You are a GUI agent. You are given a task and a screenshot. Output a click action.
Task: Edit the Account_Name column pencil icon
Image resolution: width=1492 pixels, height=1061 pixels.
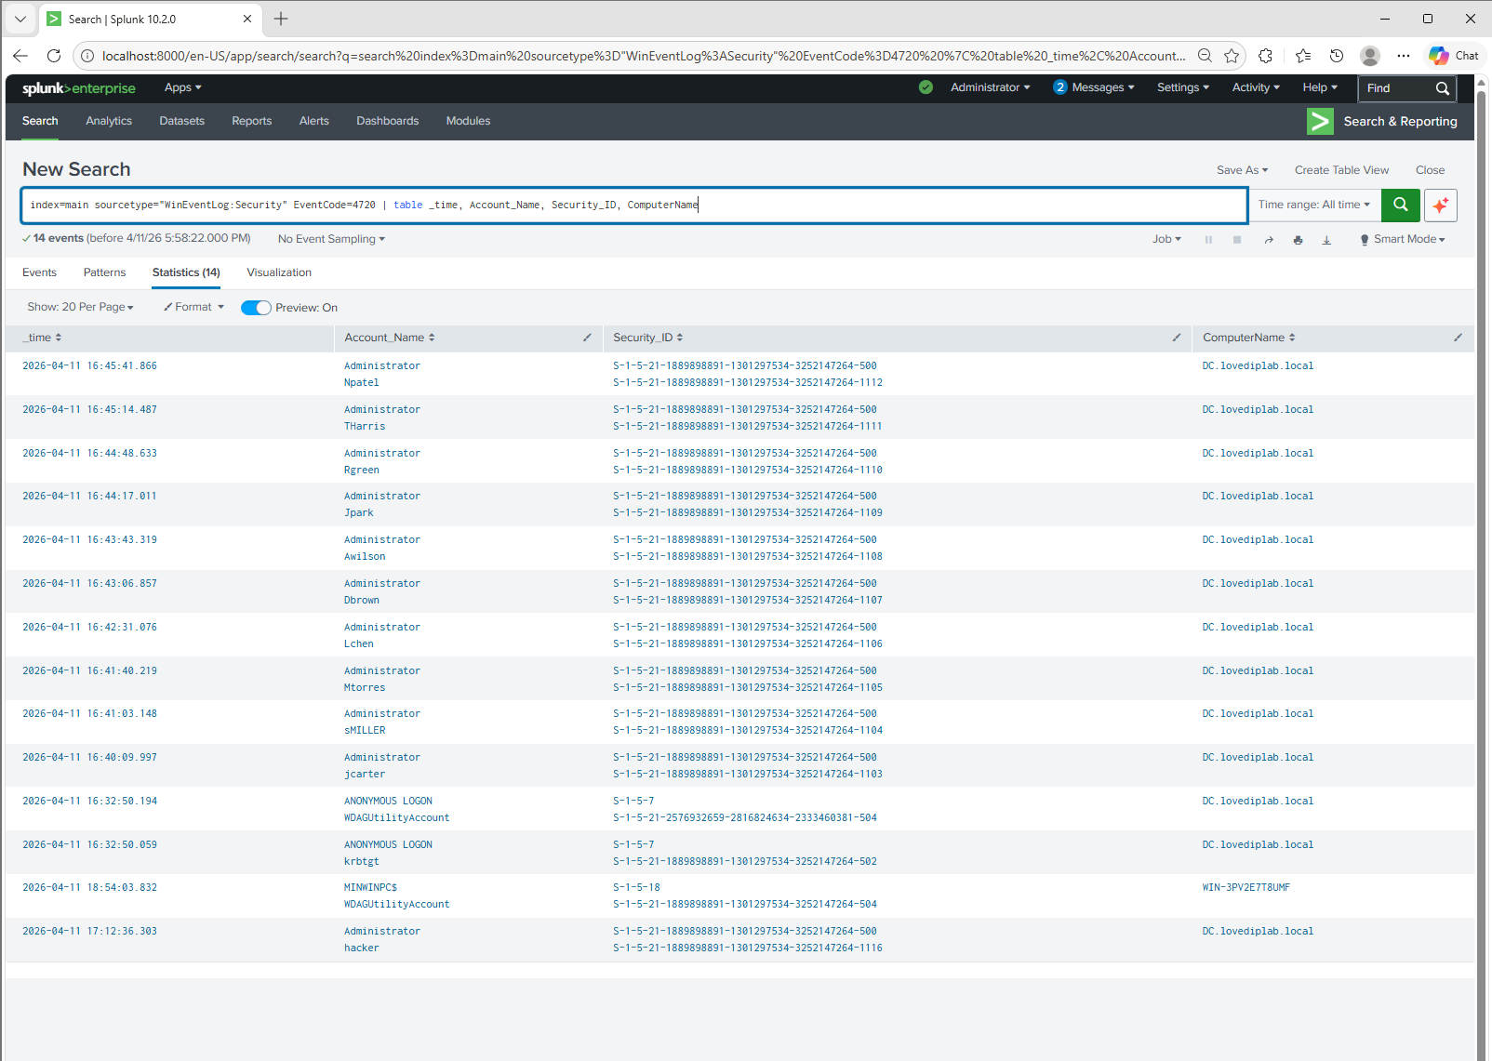point(587,338)
